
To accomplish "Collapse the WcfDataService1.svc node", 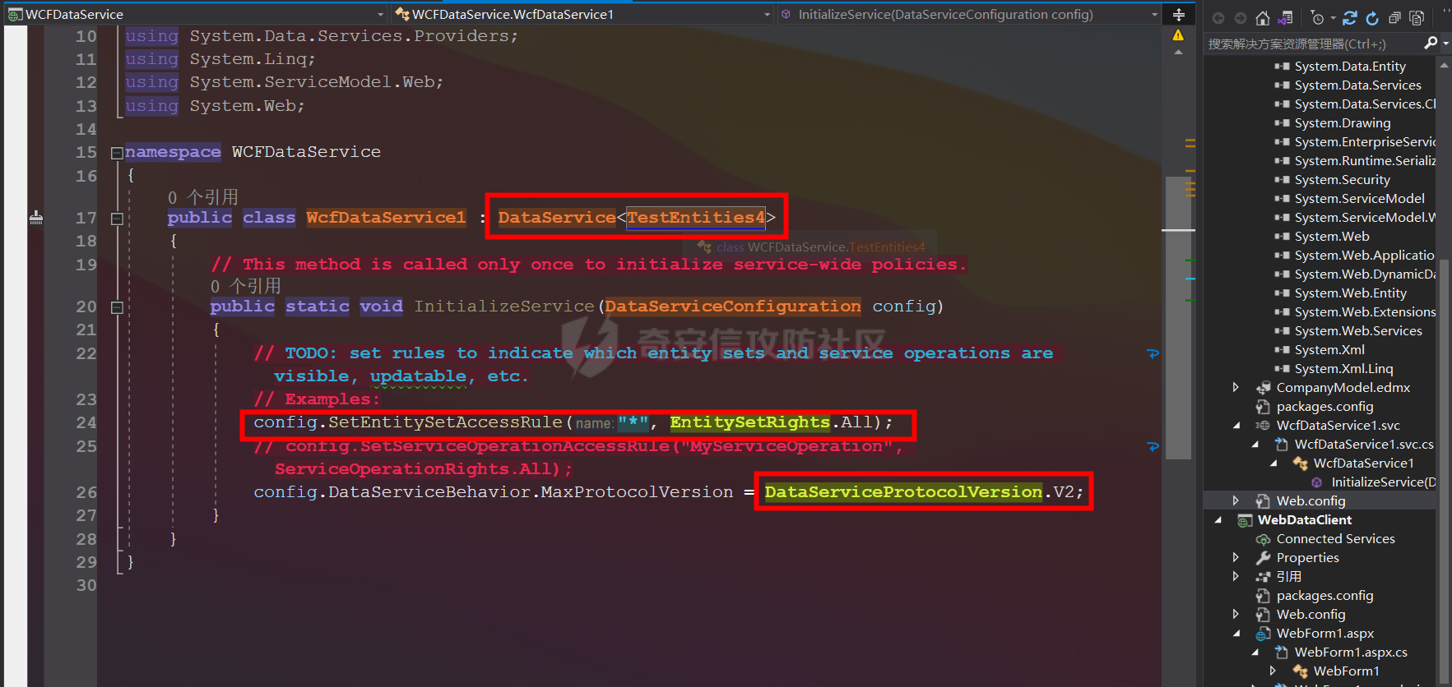I will click(x=1236, y=426).
